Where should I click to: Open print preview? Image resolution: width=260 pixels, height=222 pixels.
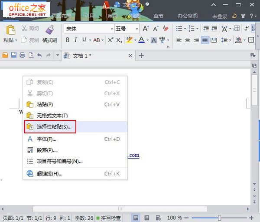pyautogui.click(x=31, y=55)
